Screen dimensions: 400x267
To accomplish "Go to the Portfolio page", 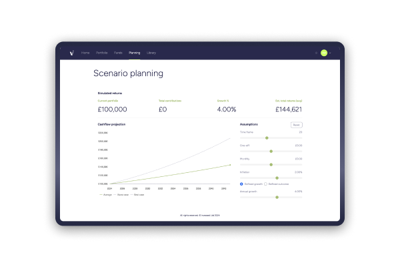I will tap(102, 52).
